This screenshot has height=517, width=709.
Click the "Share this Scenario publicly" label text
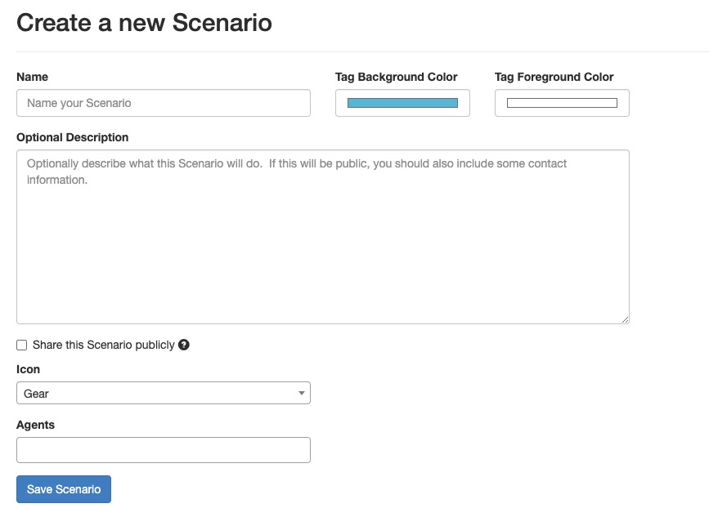click(x=102, y=345)
